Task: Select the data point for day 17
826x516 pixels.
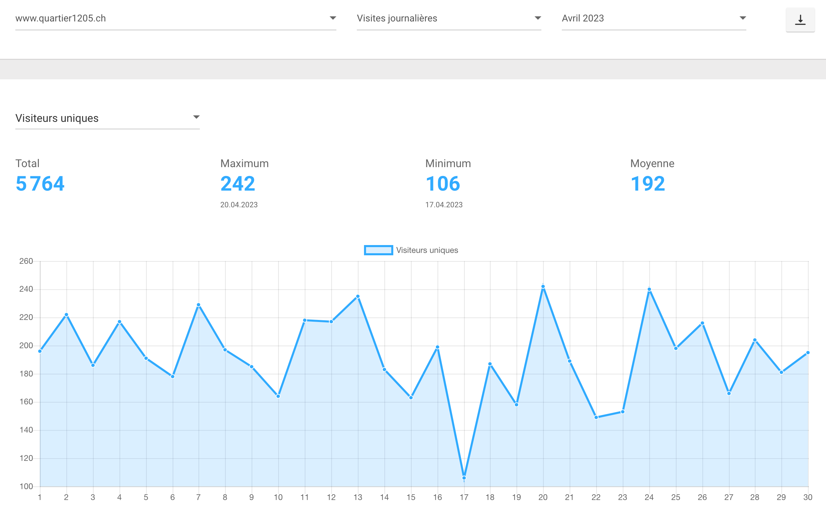Action: tap(464, 478)
